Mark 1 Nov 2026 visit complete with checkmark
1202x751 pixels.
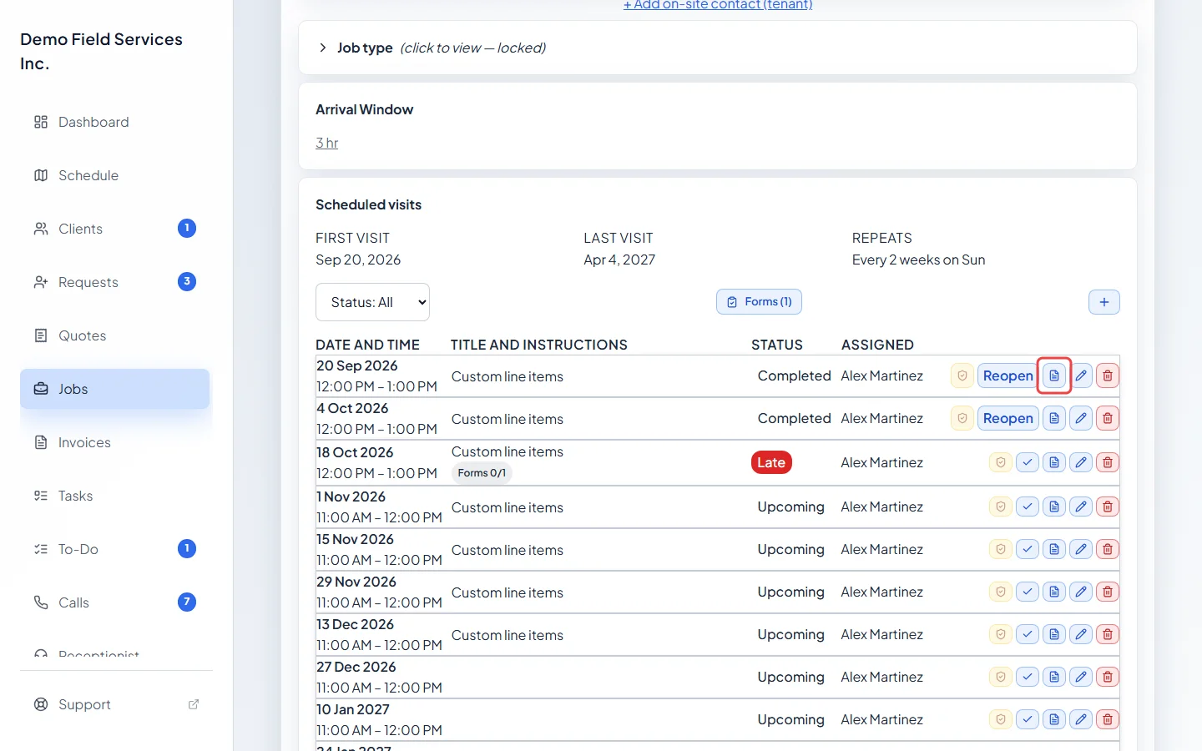point(1028,507)
